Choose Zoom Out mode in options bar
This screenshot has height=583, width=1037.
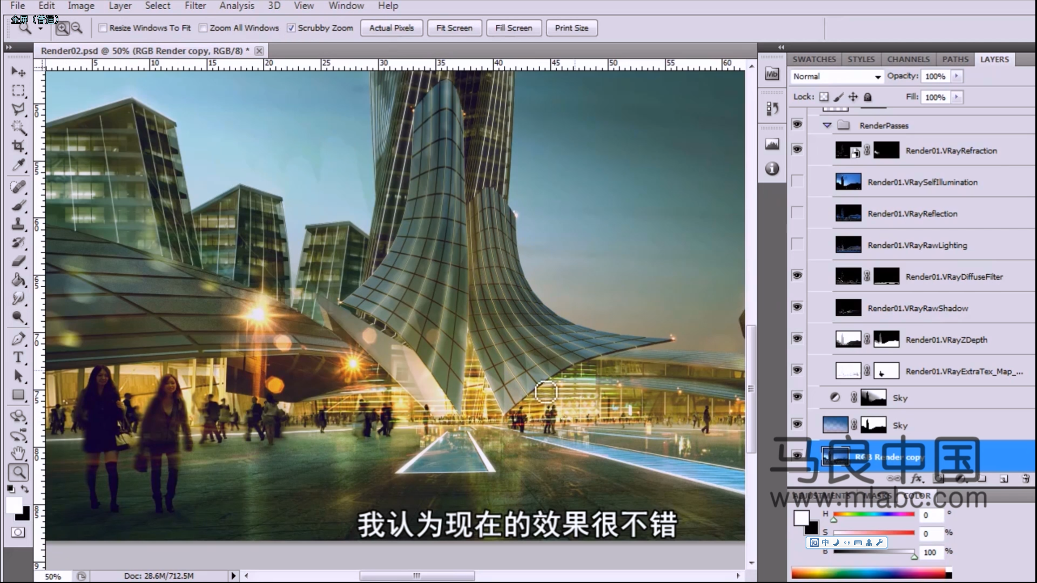tap(77, 28)
